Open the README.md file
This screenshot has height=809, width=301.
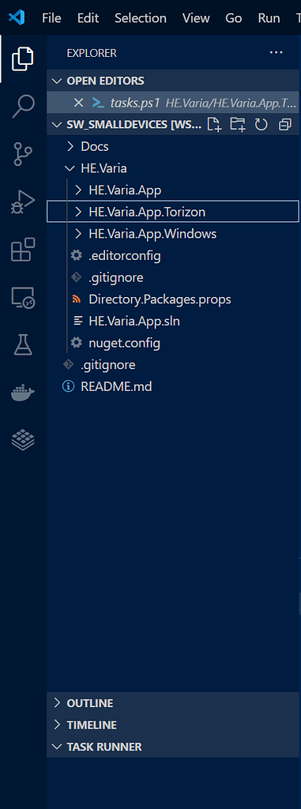(x=116, y=386)
